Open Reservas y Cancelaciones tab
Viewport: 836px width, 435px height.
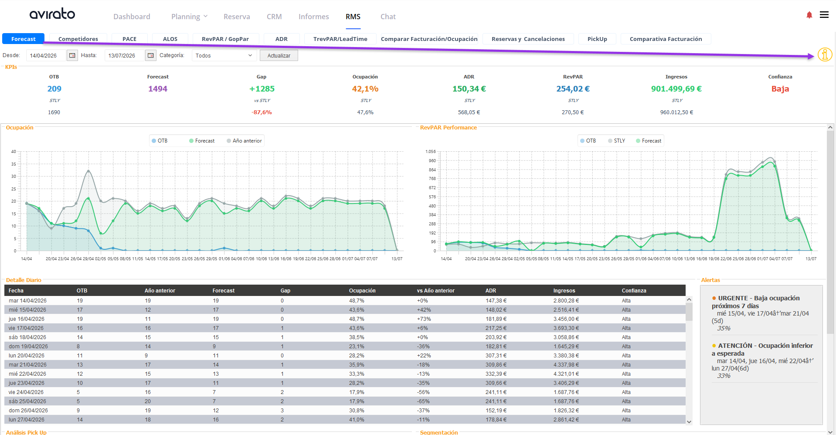pyautogui.click(x=528, y=39)
